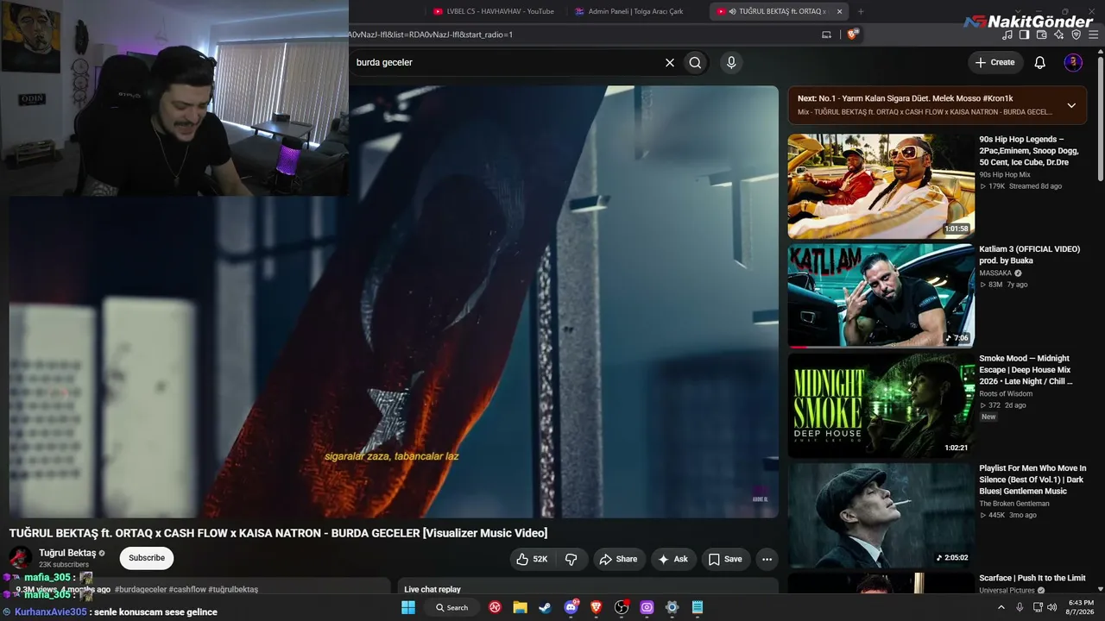Screen dimensions: 1105x621
Task: Start voice search with the microphone
Action: (x=731, y=62)
